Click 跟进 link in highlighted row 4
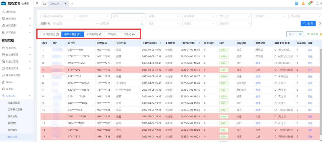The image size is (322, 142). [310, 70]
